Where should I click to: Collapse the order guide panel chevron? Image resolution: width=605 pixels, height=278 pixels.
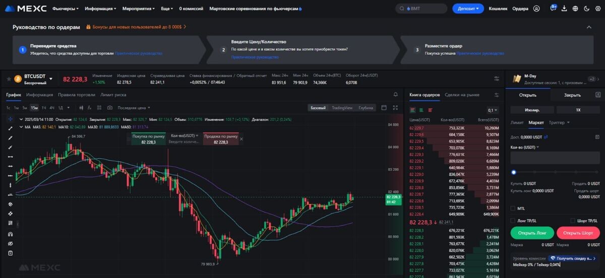pyautogui.click(x=589, y=27)
